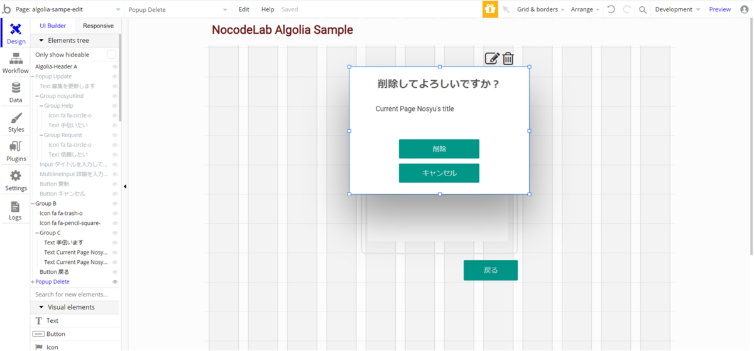Open the Popup Delete element selector dropdown
Image resolution: width=754 pixels, height=351 pixels.
coord(178,9)
